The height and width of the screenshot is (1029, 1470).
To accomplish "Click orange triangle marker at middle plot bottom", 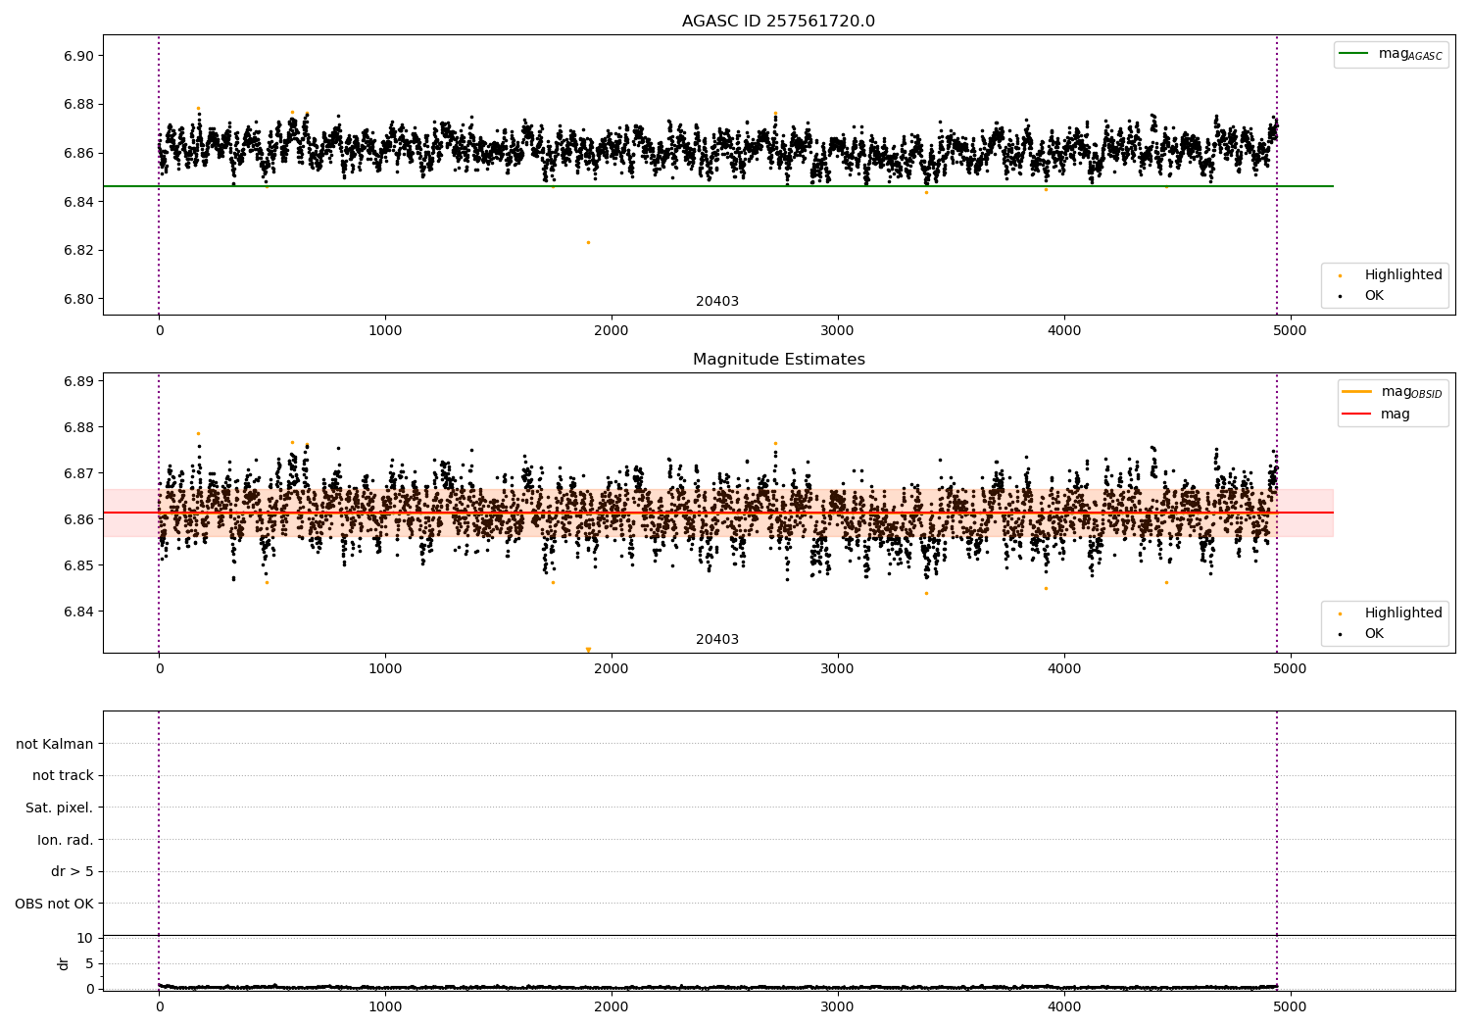I will click(588, 650).
